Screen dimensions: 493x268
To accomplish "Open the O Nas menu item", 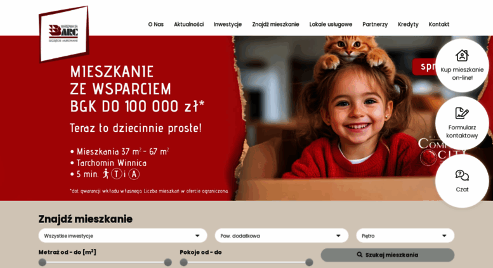I will pyautogui.click(x=155, y=24).
